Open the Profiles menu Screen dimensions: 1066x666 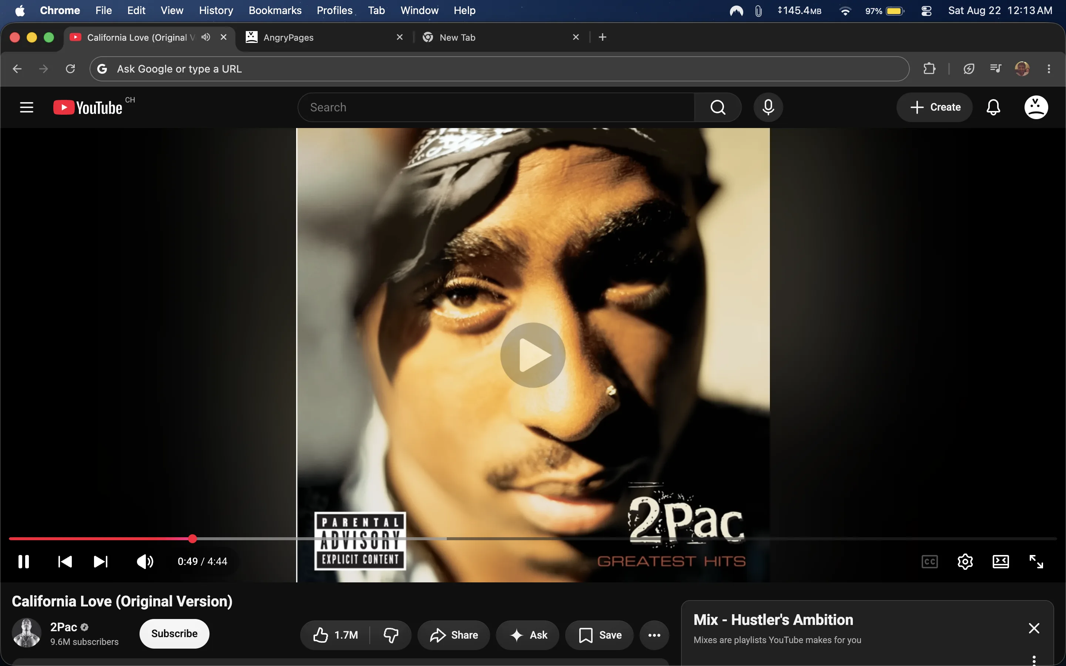[334, 10]
